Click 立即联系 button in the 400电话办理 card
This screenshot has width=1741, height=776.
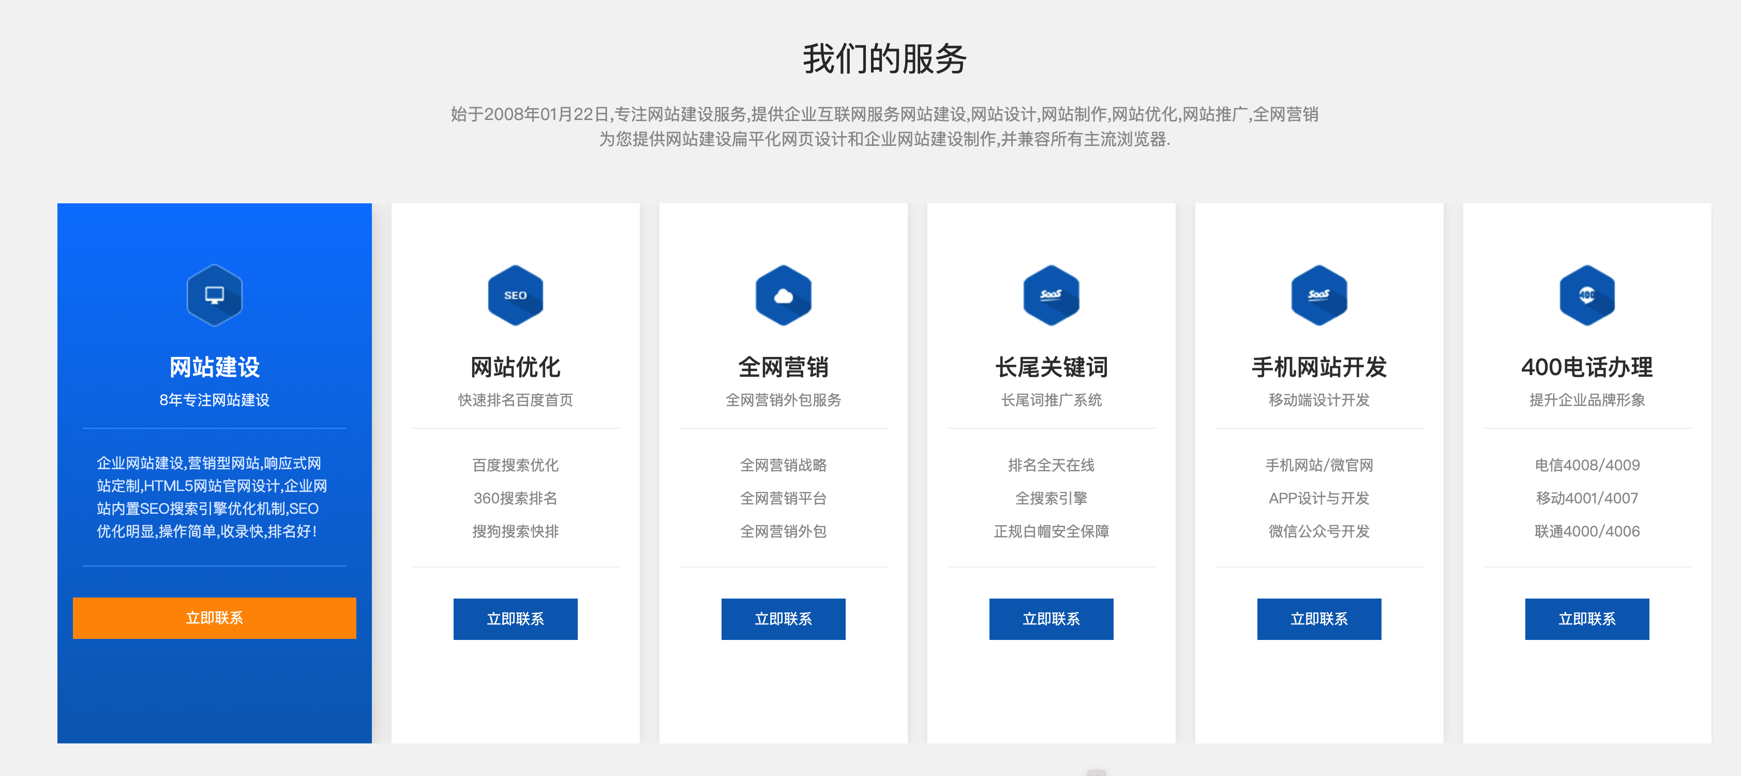(x=1587, y=619)
